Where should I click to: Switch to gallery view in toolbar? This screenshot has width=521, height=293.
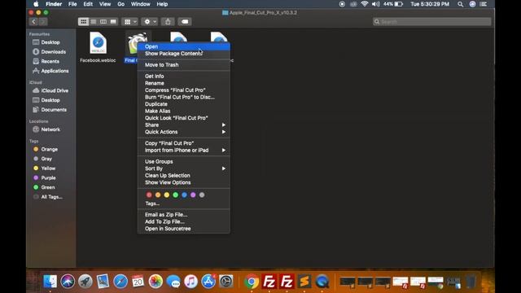[113, 22]
